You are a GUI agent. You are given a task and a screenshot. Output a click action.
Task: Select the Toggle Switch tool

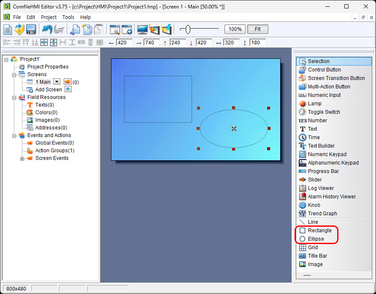tap(324, 112)
